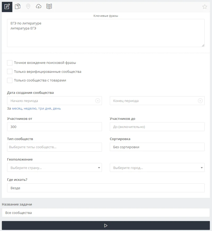The image size is (212, 231).
Task: Mark as favorite with star icon
Action: (205, 7)
